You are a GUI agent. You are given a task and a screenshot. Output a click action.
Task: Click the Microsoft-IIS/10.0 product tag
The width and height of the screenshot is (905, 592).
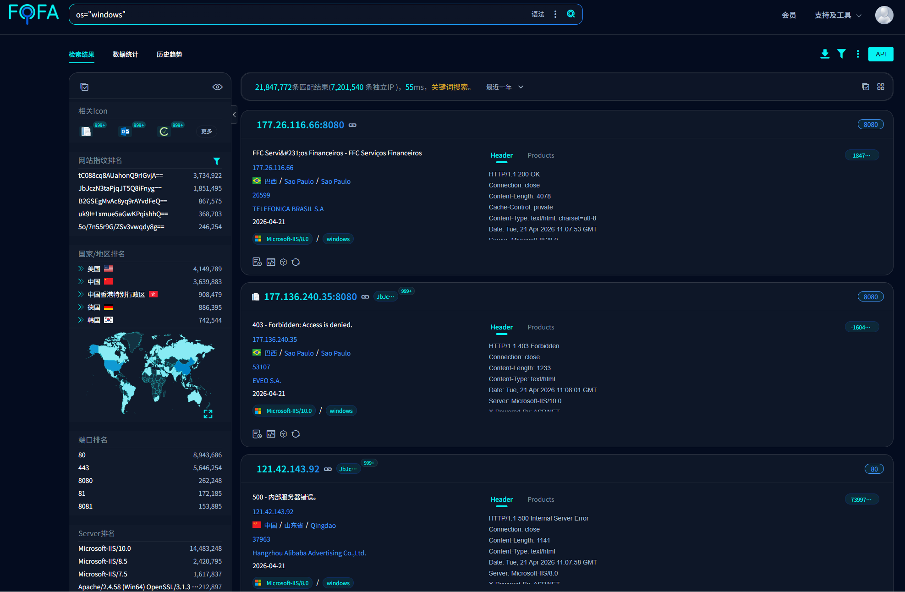(x=284, y=411)
